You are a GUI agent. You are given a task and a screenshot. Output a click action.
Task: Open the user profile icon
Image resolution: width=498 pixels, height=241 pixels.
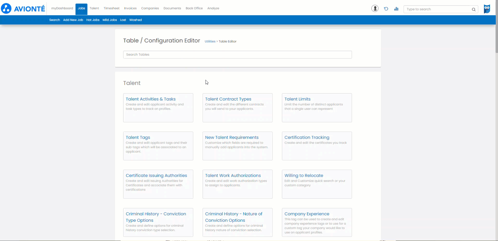pyautogui.click(x=375, y=9)
